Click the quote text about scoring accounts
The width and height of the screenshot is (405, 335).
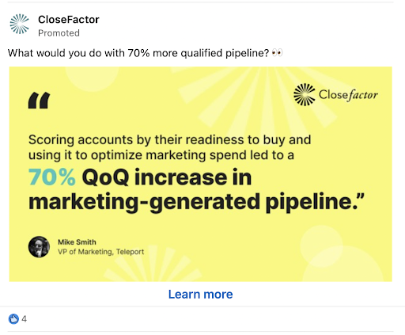pos(170,147)
